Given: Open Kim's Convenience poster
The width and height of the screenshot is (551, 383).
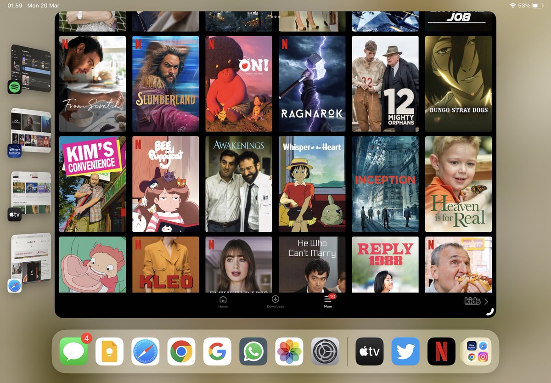Looking at the screenshot, I should pyautogui.click(x=92, y=184).
